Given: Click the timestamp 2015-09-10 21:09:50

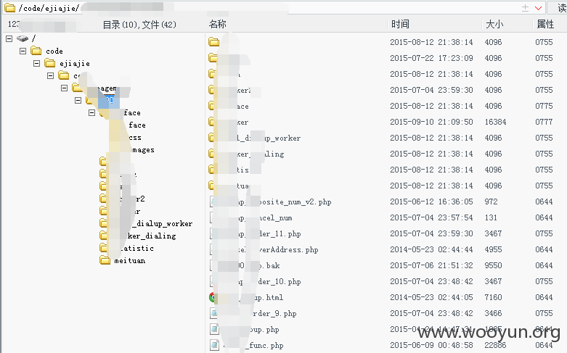Looking at the screenshot, I should (431, 122).
